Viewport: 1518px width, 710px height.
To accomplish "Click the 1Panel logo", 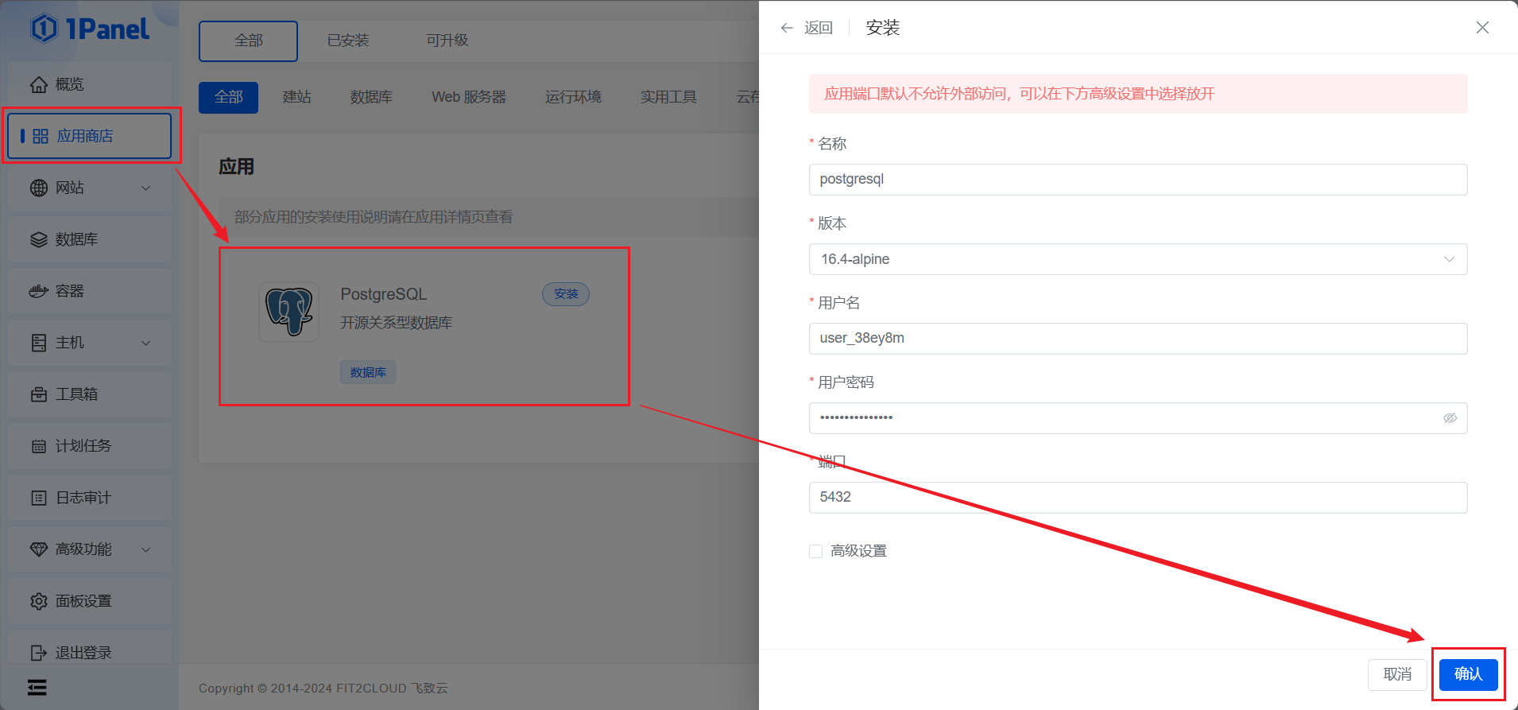I will click(90, 29).
